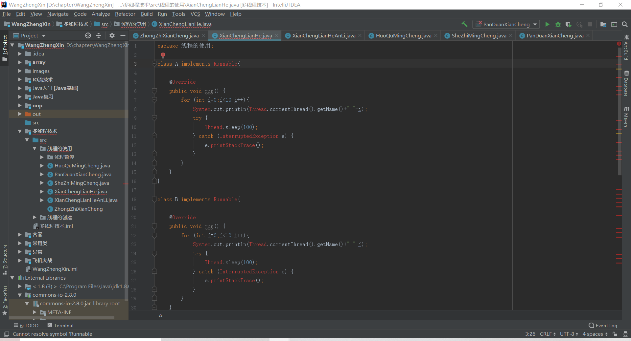The image size is (631, 341).
Task: Fold class A at line 3
Action: pyautogui.click(x=154, y=64)
